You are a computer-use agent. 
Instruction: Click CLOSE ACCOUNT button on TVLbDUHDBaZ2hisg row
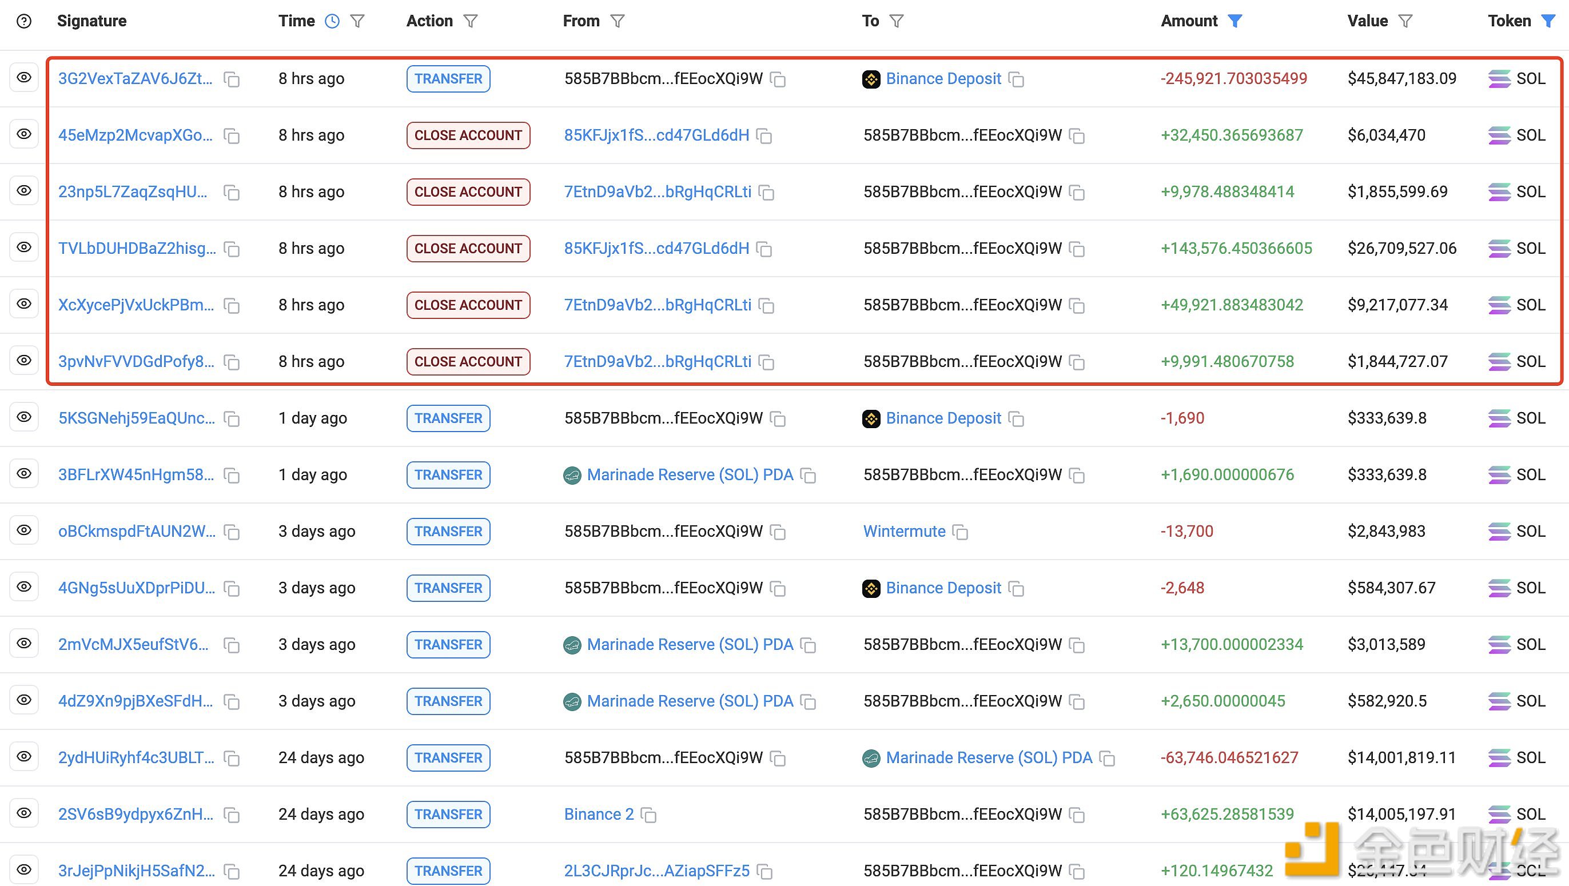468,248
